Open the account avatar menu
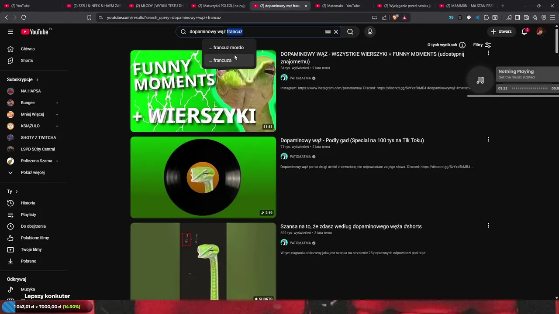This screenshot has width=559, height=314. coord(541,31)
